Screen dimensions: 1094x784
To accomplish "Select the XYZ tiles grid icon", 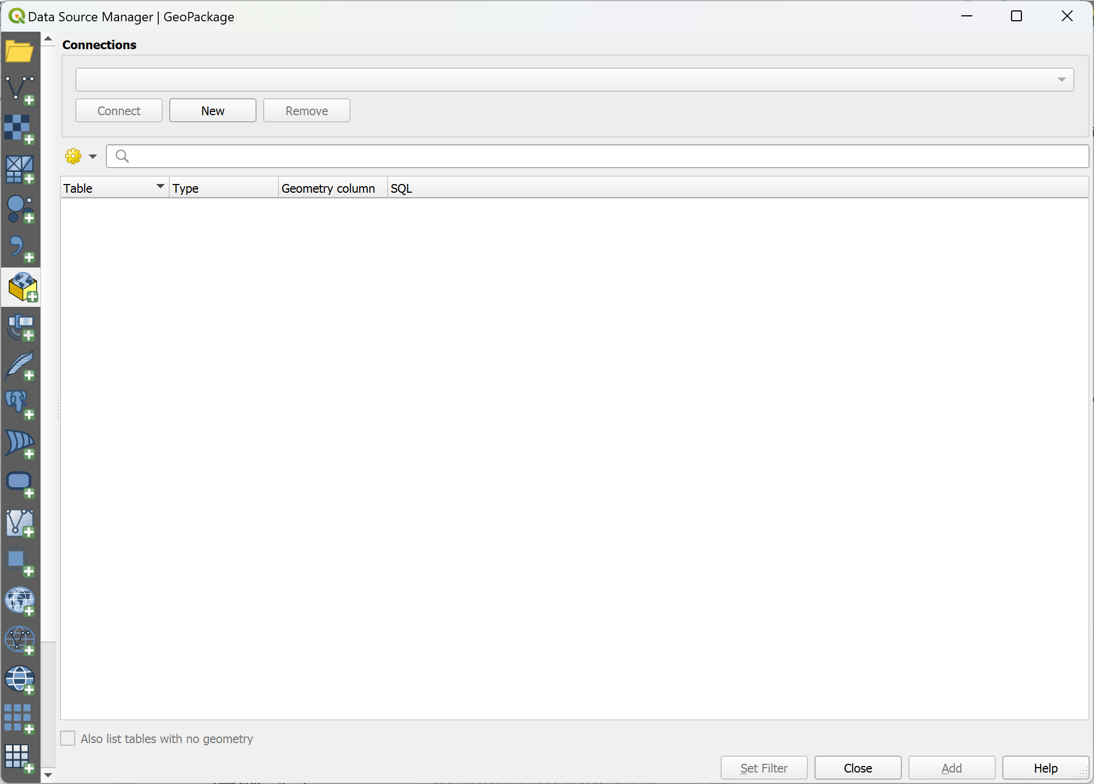I will 20,720.
